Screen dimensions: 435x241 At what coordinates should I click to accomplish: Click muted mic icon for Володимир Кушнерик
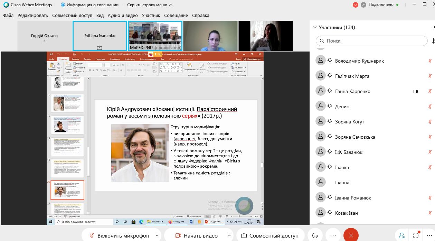click(x=430, y=61)
